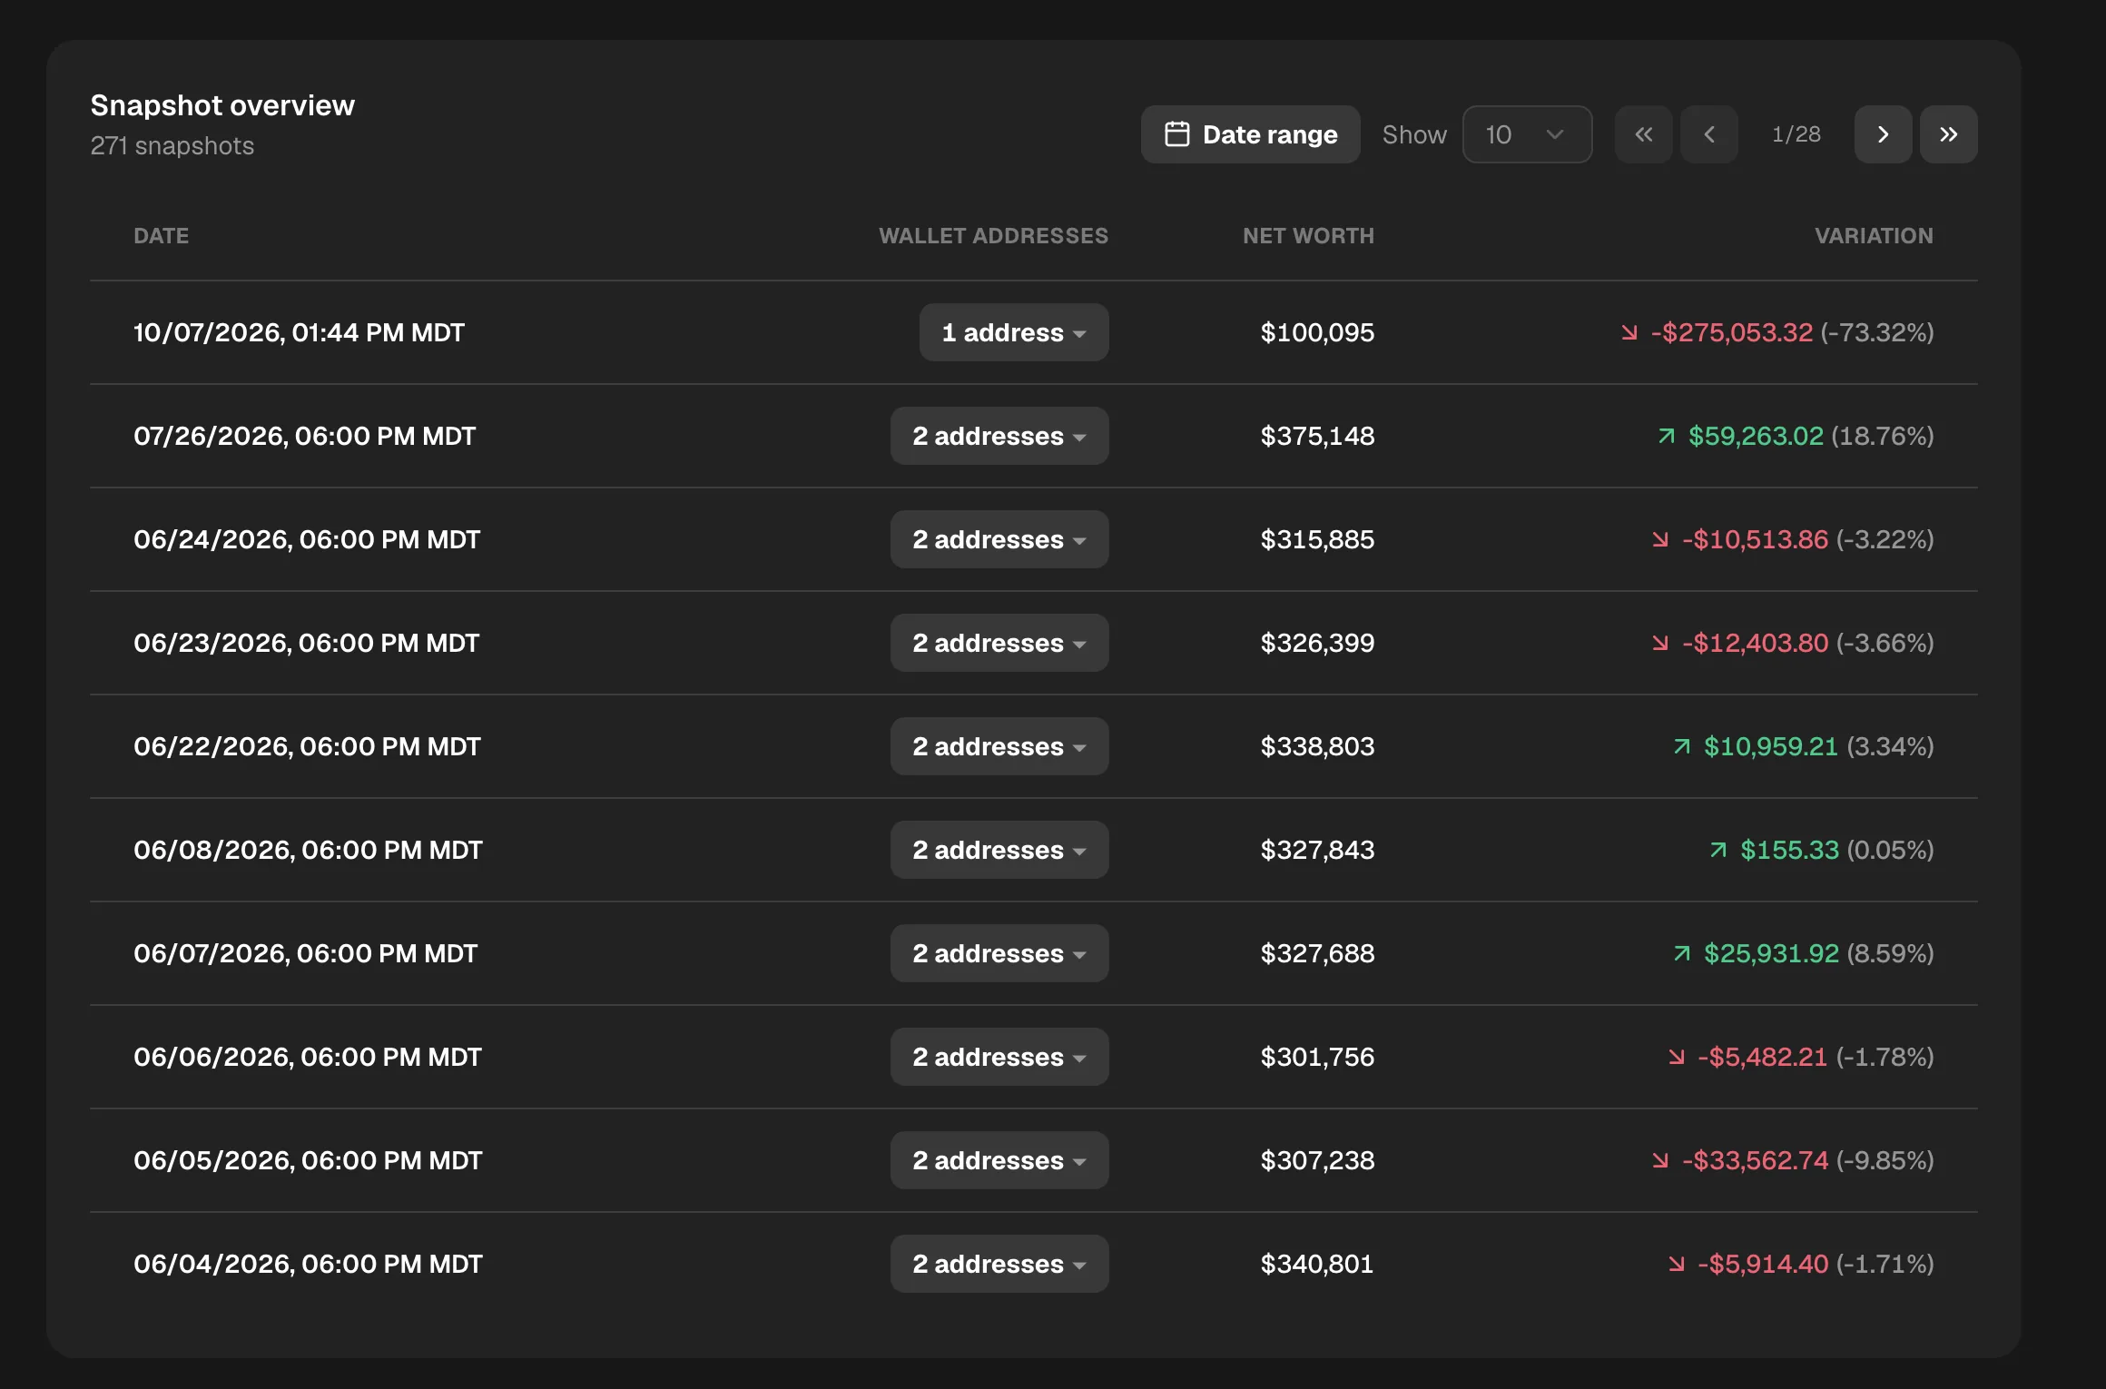This screenshot has height=1389, width=2106.
Task: Click the $327,688 net worth value
Action: tap(1317, 953)
